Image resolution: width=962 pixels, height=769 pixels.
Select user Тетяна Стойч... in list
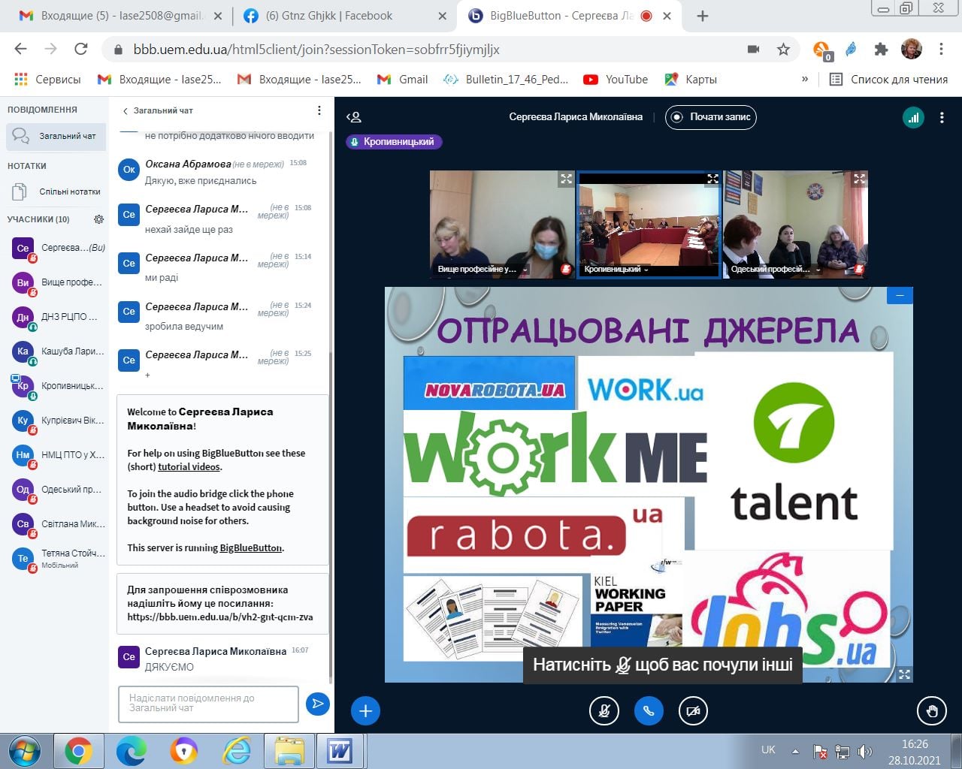pos(56,558)
